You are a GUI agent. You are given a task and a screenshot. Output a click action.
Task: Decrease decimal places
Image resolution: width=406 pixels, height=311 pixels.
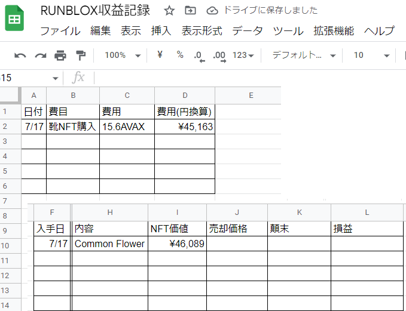pyautogui.click(x=199, y=56)
